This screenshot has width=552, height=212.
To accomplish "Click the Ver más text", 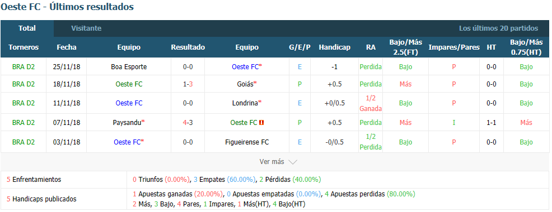I will coord(272,162).
